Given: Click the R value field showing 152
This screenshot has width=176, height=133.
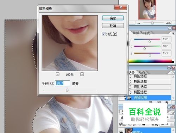Looking at the screenshot, I should (166, 39).
